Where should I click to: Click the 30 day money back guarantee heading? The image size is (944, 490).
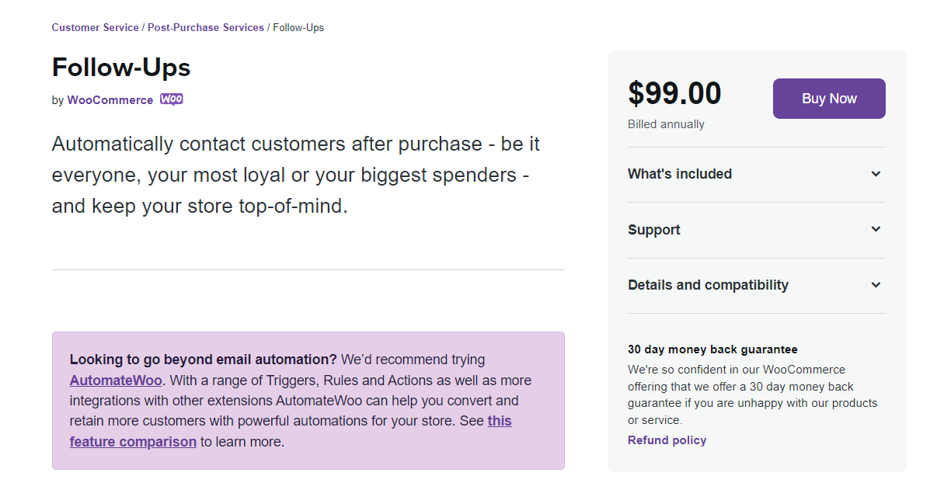click(x=712, y=349)
